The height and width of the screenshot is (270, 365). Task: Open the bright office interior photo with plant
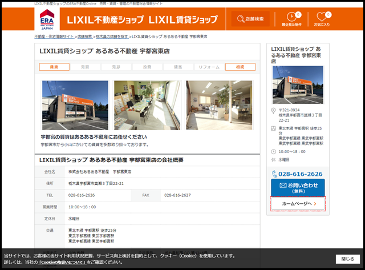(x=219, y=105)
